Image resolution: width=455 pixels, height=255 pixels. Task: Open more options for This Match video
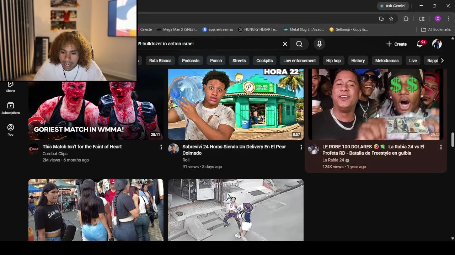[161, 147]
